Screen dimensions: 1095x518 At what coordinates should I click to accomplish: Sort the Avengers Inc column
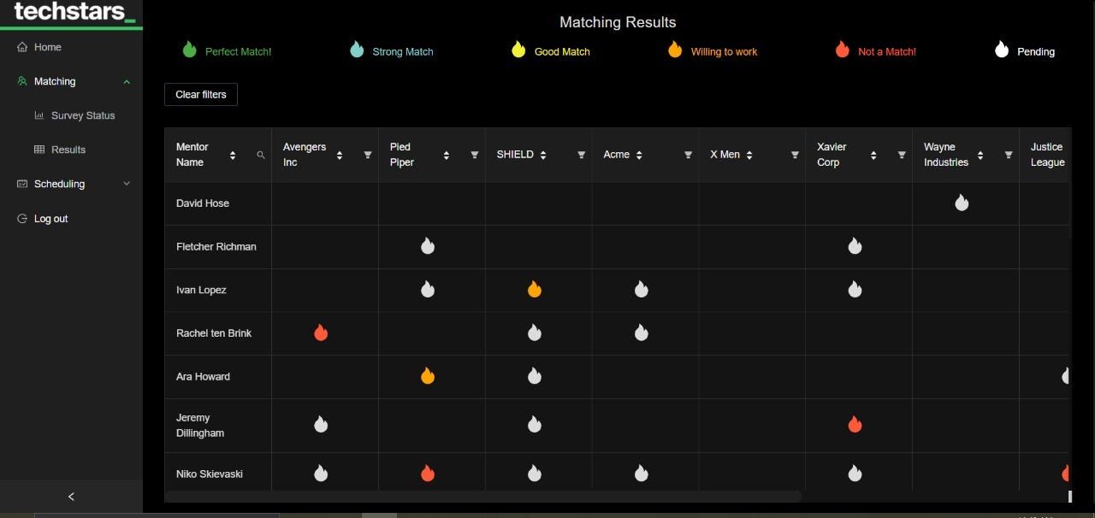(340, 155)
